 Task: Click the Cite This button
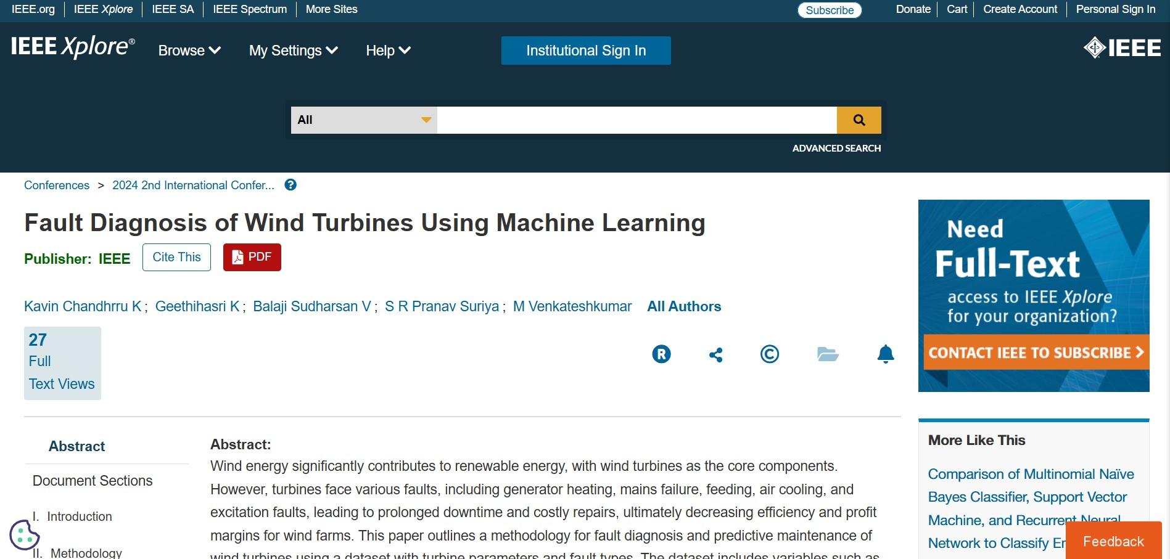(176, 257)
